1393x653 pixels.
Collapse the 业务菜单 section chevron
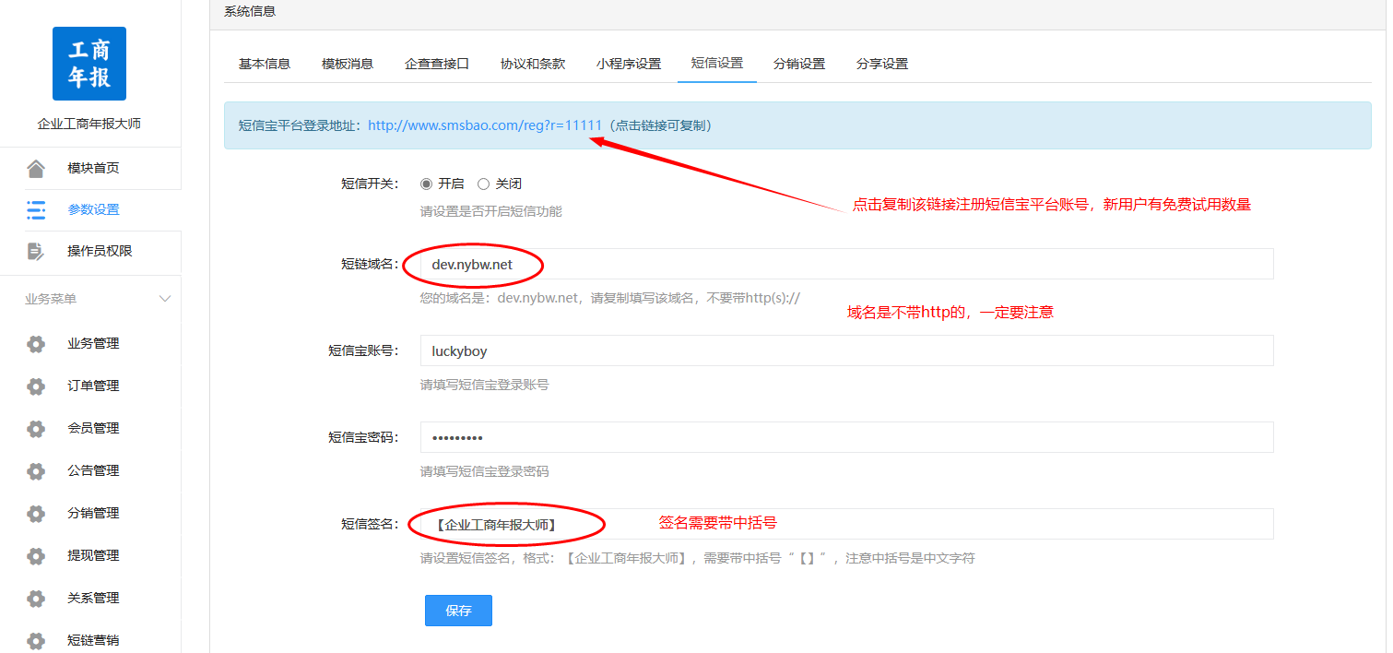tap(165, 299)
